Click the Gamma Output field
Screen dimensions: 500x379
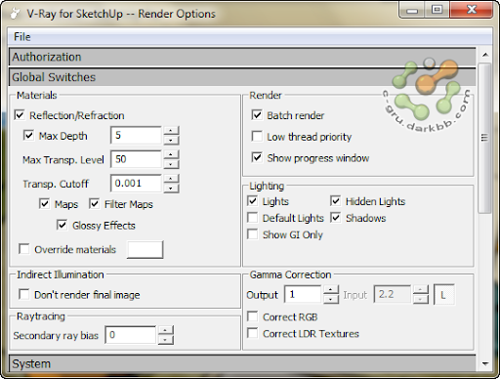303,294
